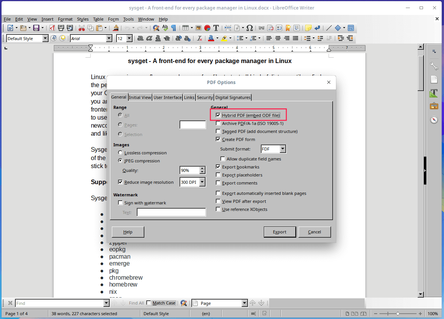
Task: Select the Insert Line tool
Action: (x=329, y=28)
